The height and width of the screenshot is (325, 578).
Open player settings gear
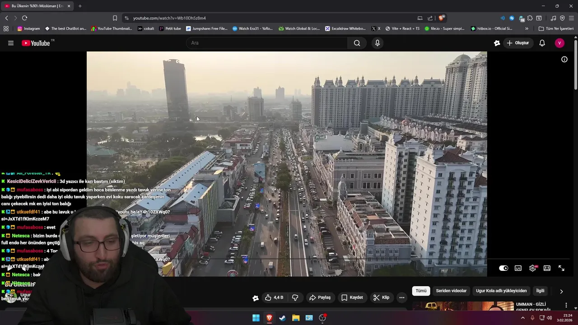pos(532,268)
